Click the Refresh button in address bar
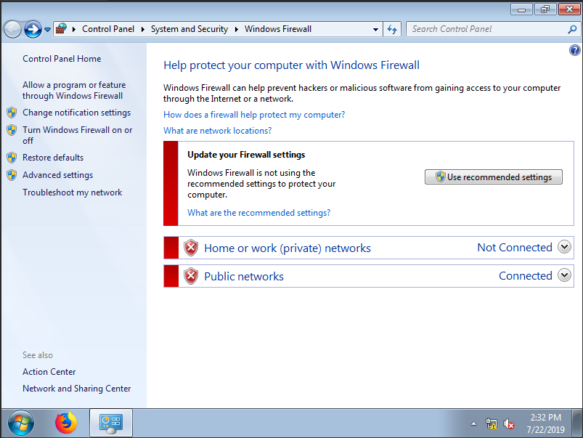Viewport: 583px width, 438px height. pyautogui.click(x=392, y=29)
